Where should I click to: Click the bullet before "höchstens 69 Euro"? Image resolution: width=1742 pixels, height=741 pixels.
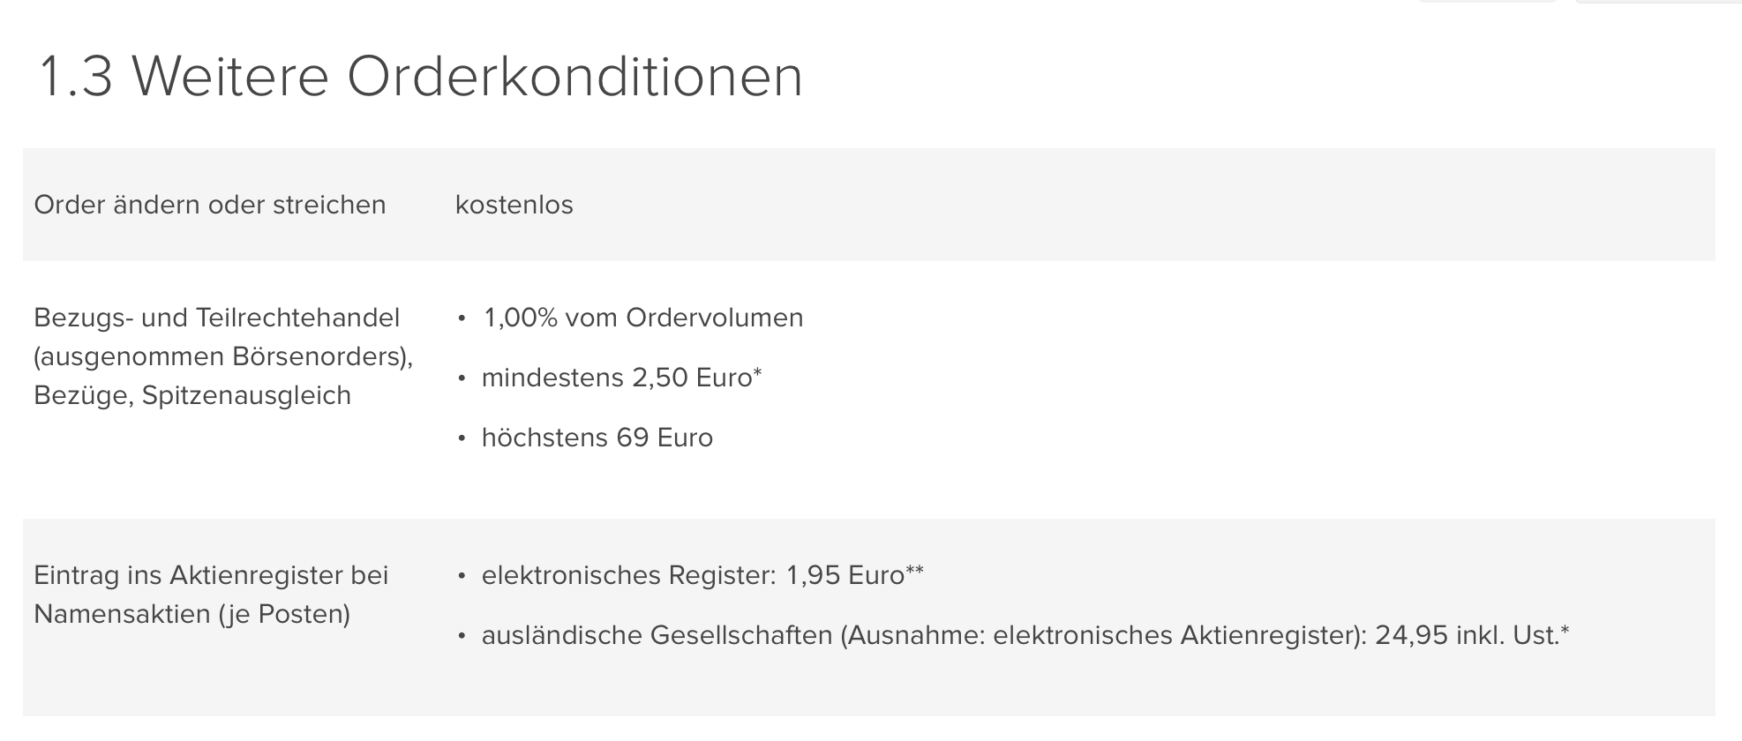(x=462, y=438)
